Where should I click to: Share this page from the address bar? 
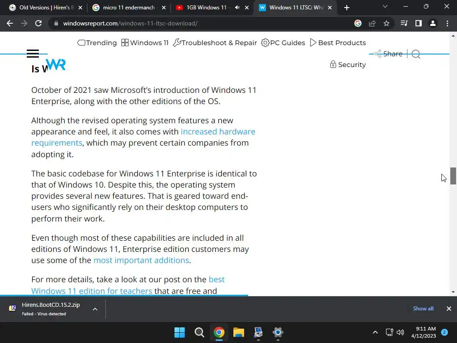pyautogui.click(x=372, y=23)
